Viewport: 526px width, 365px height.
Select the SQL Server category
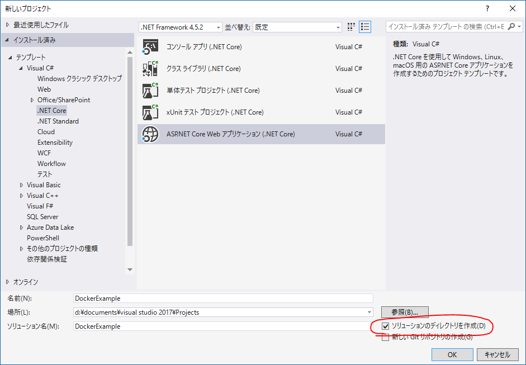point(42,217)
